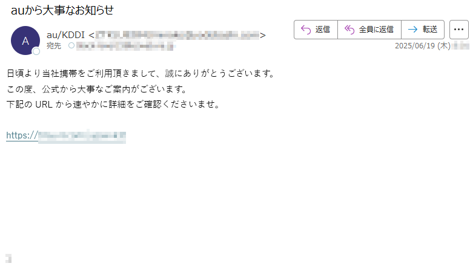Select the blurred recipient address

point(125,46)
